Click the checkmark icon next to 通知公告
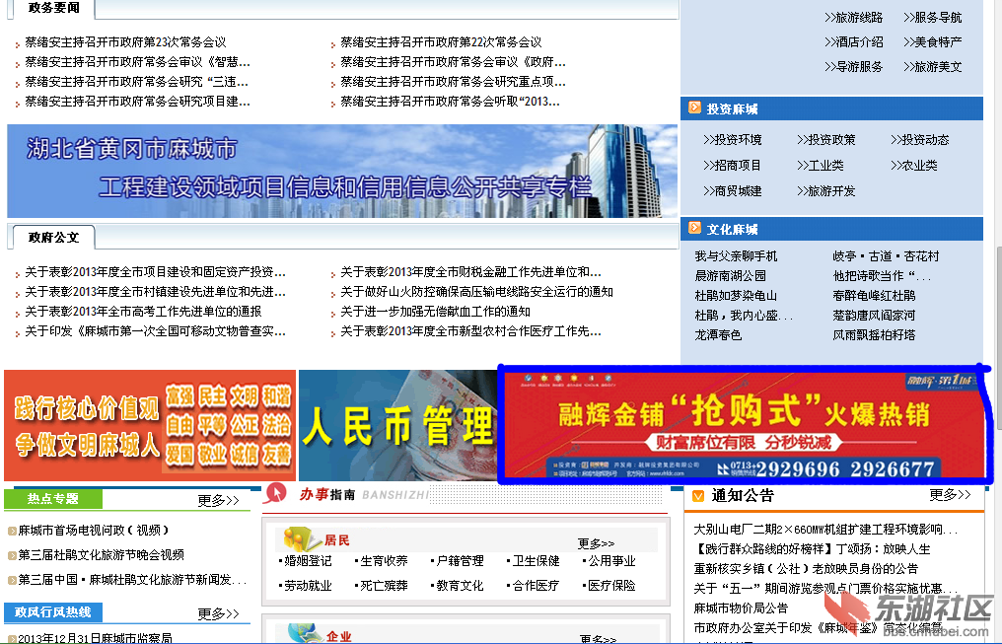The height and width of the screenshot is (644, 1002). [698, 496]
